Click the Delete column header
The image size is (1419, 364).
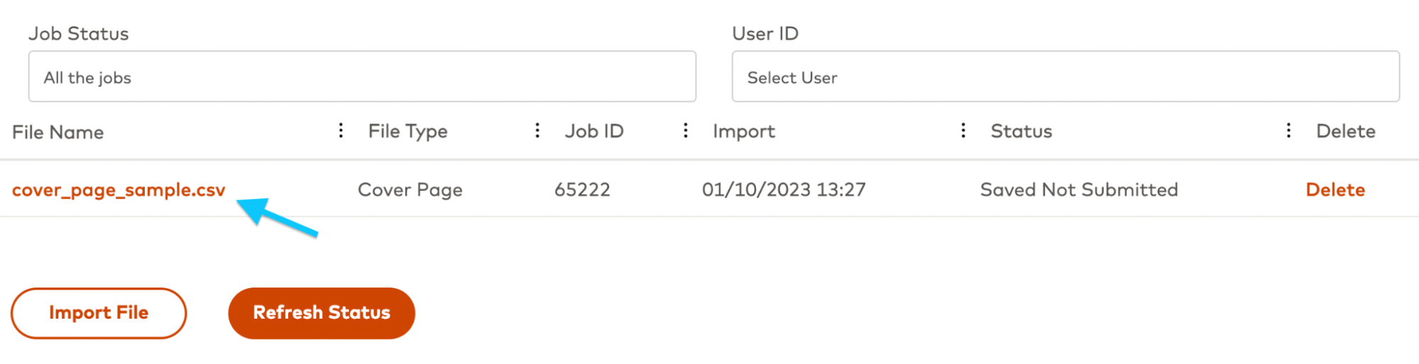pyautogui.click(x=1346, y=131)
